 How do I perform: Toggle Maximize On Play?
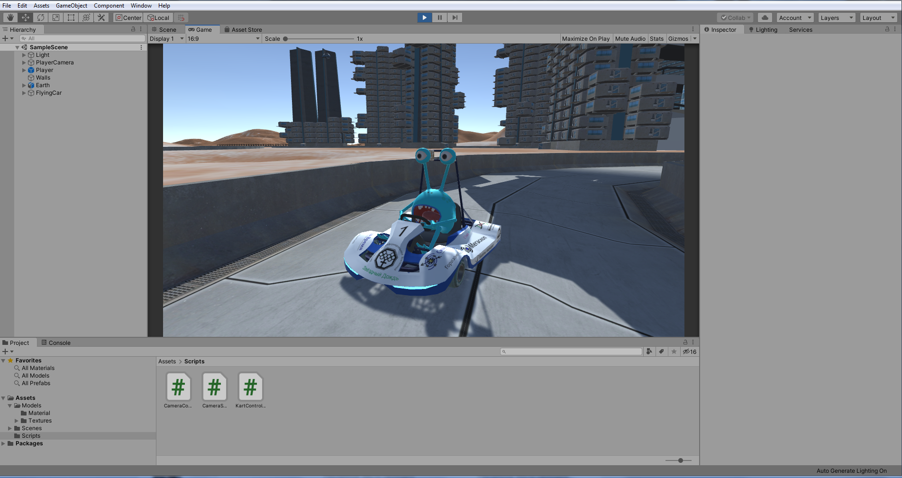pyautogui.click(x=586, y=39)
